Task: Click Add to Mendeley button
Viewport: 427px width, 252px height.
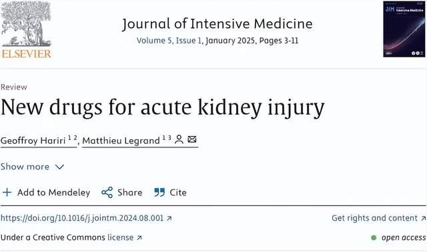Action: [46, 193]
